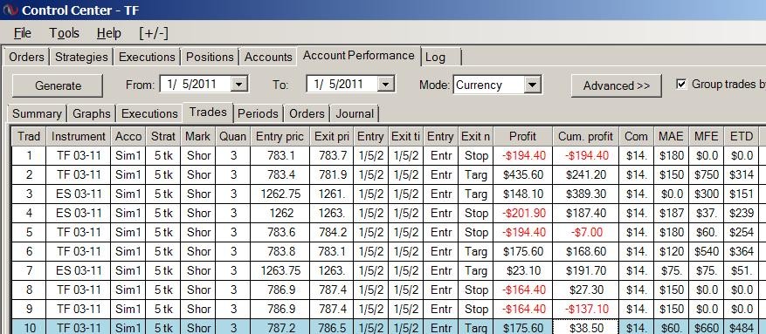Open the Periods sub-tab
This screenshot has height=334, width=766.
(258, 114)
